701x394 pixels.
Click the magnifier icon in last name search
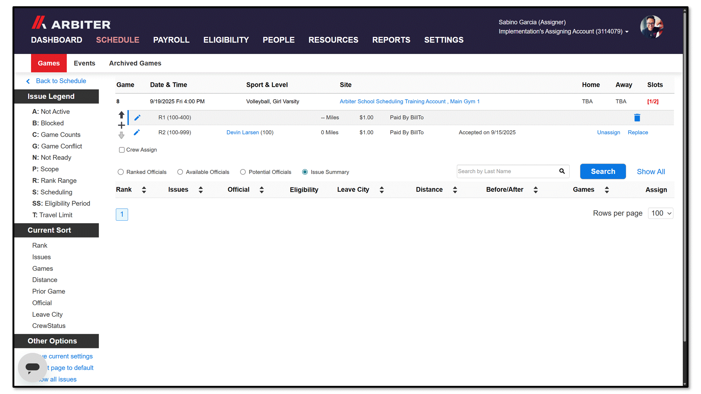(562, 171)
